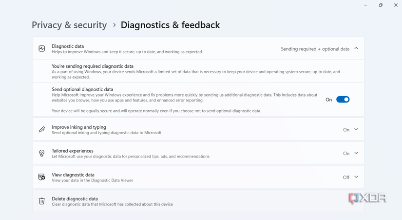Collapse the Diagnostic data section chevron
This screenshot has width=402, height=220.
[x=356, y=48]
